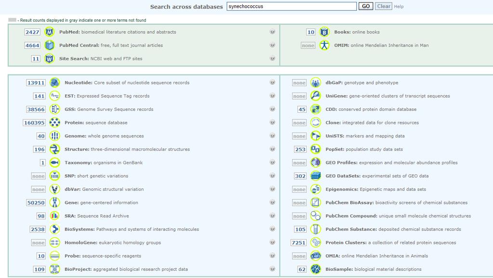Click the Structure database icon

point(55,149)
